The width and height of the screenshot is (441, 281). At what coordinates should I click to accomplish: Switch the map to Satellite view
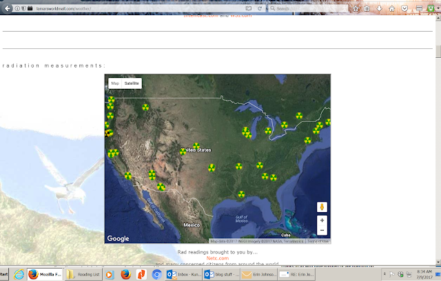point(132,83)
